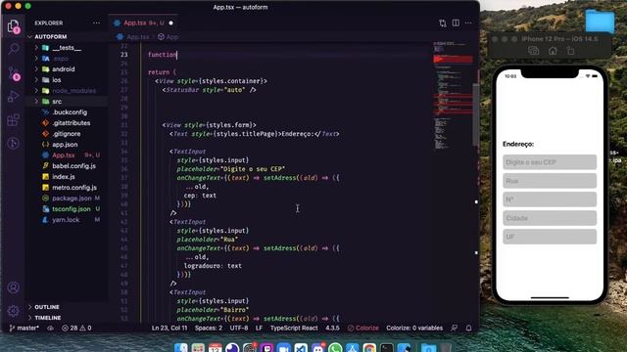Screen dimensions: 627x352
Task: Click the Colorize status bar item
Action: point(363,329)
